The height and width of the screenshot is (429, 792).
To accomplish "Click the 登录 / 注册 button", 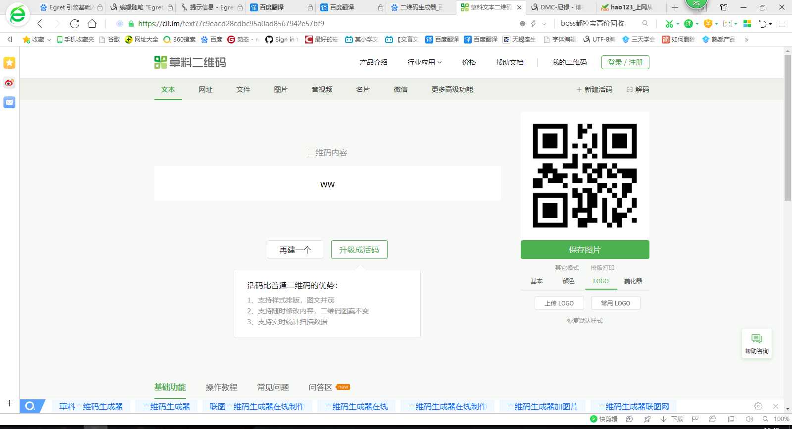I will click(x=625, y=62).
